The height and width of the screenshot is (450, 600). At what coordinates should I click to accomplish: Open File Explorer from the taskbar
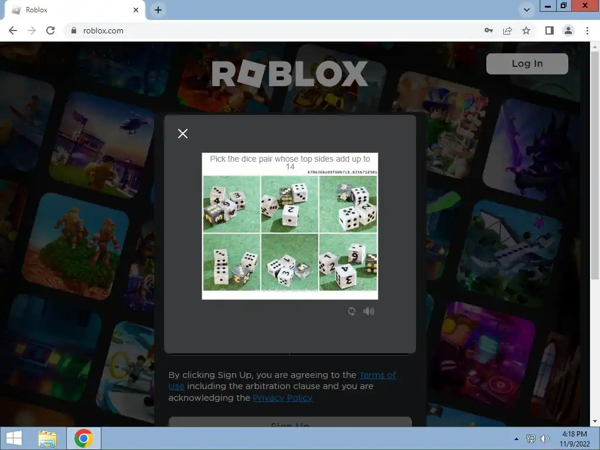47,438
